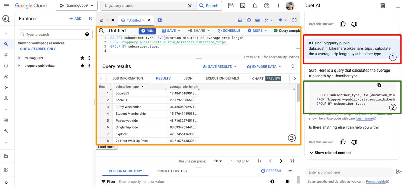Screen dimensions: 403x188
Task: Click the Load more button
Action: tap(107, 147)
